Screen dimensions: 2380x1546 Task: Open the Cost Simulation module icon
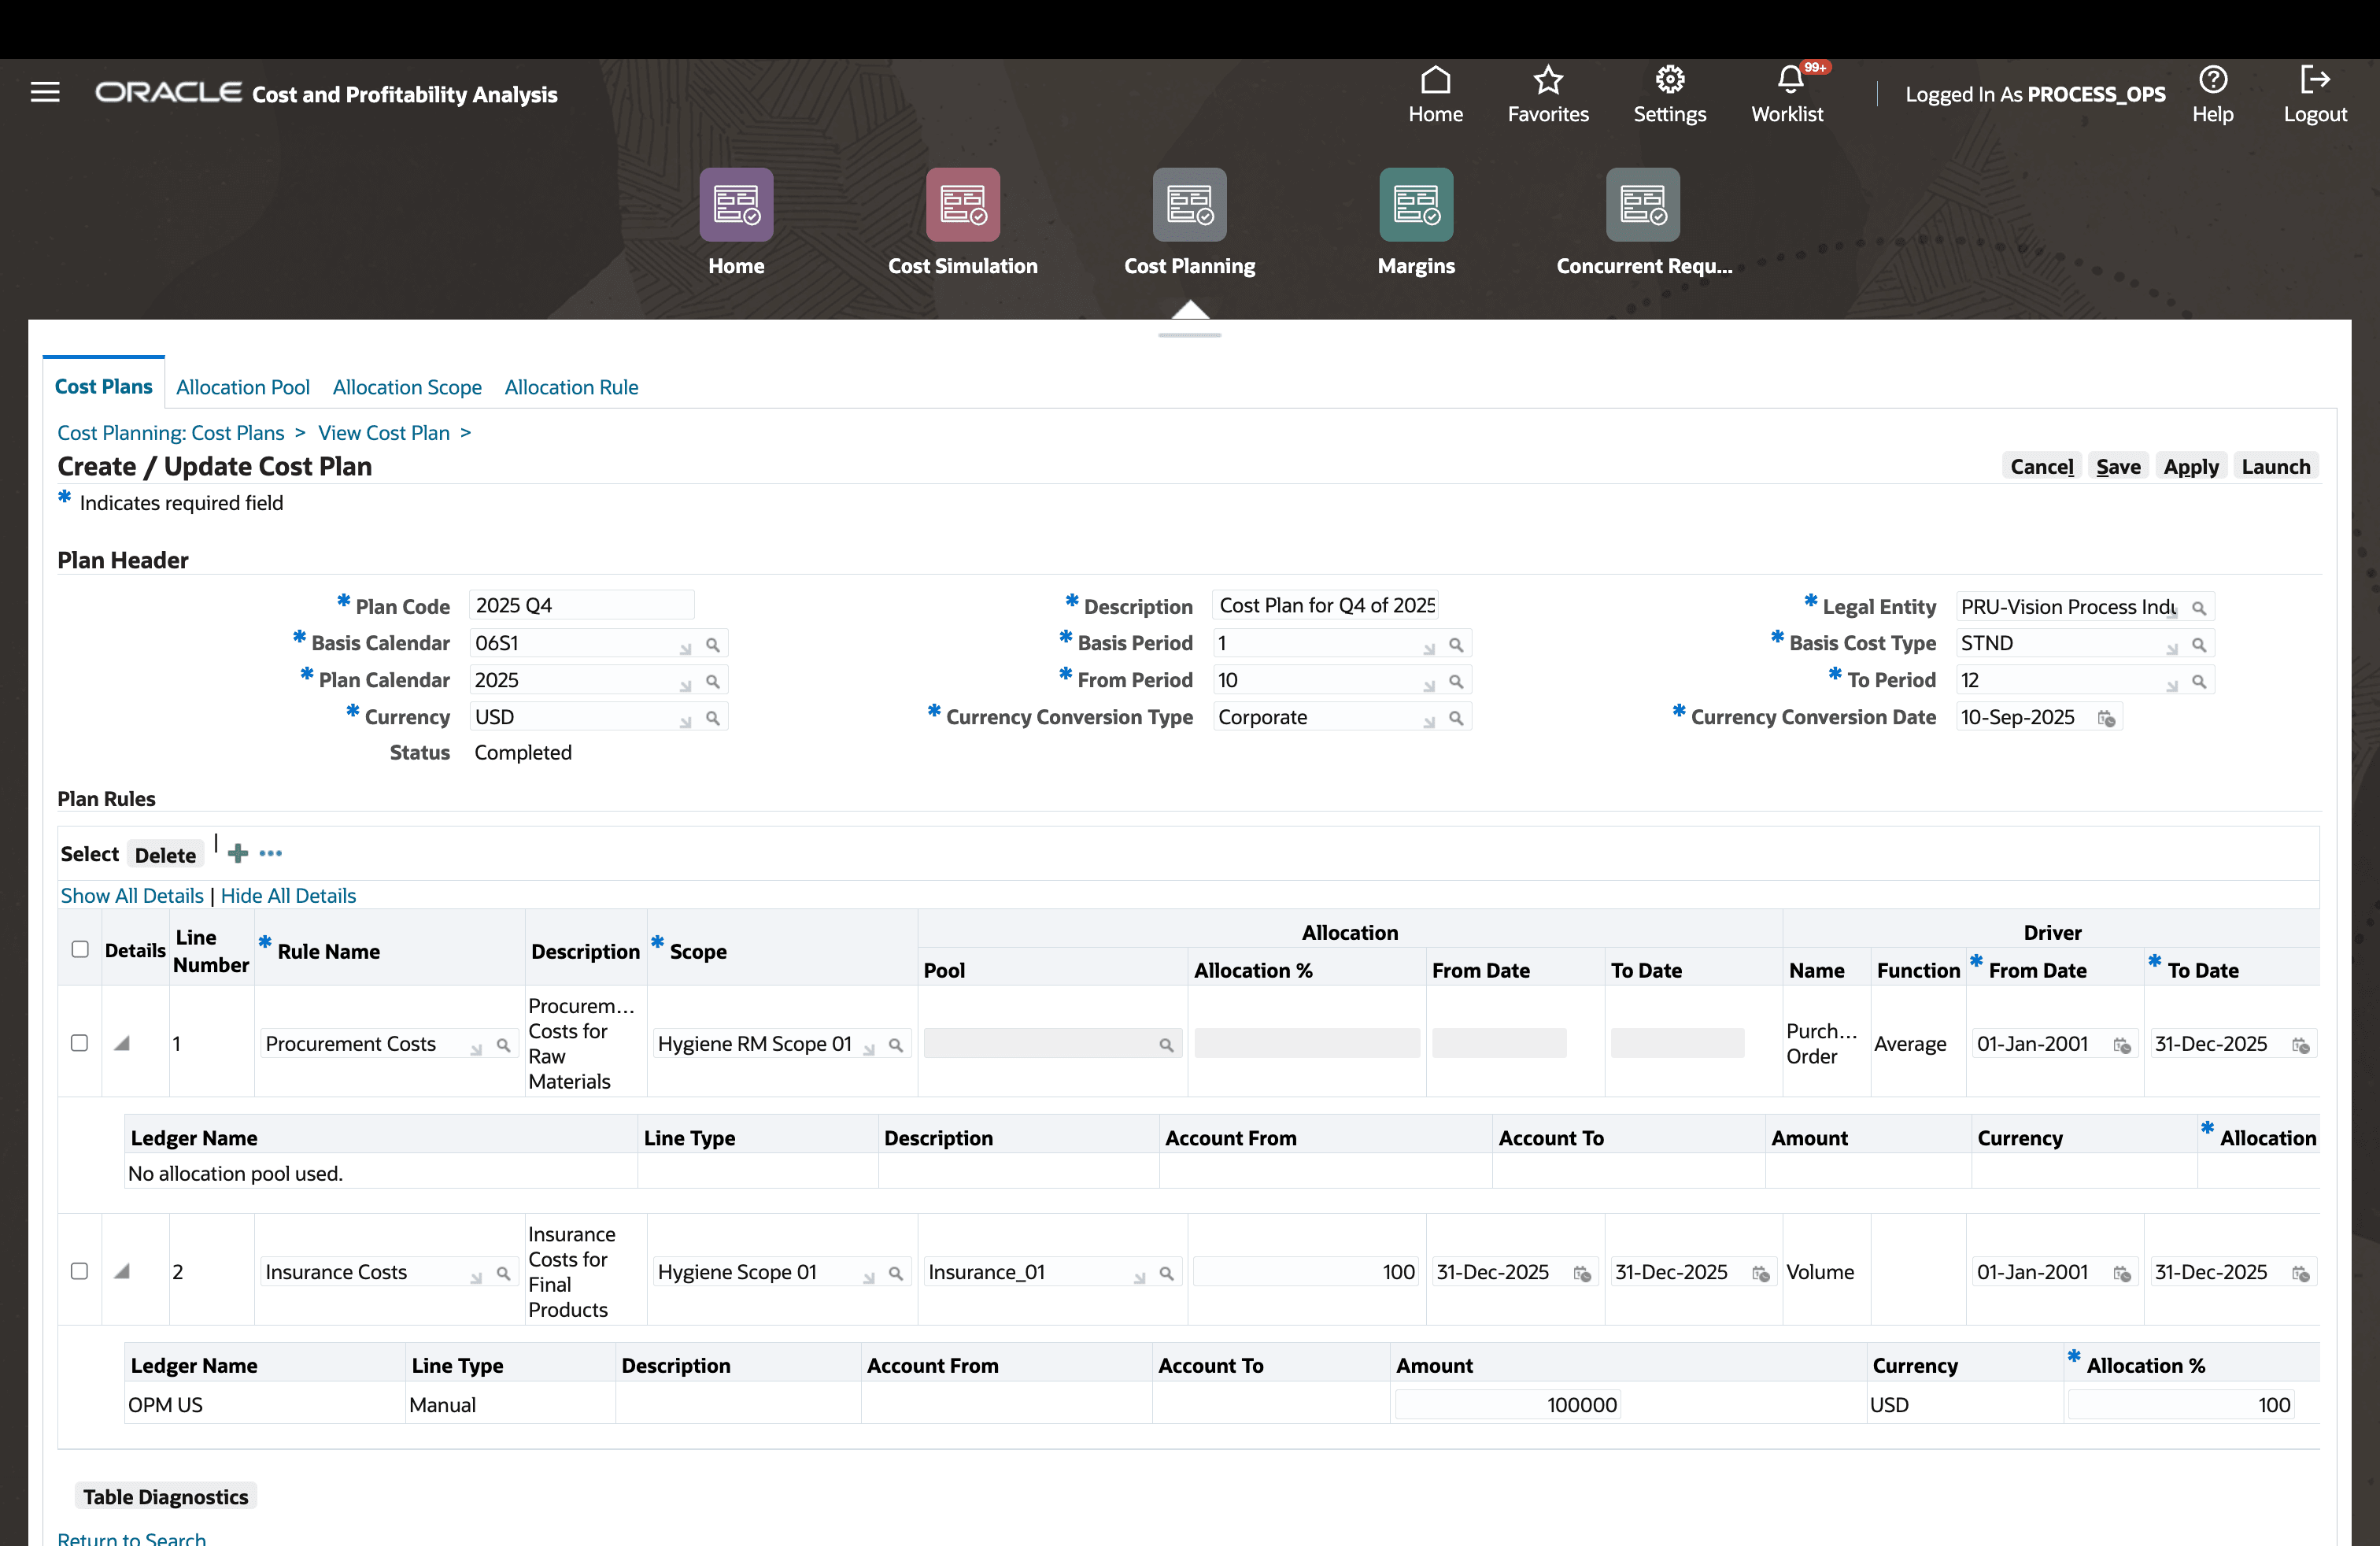[x=962, y=204]
